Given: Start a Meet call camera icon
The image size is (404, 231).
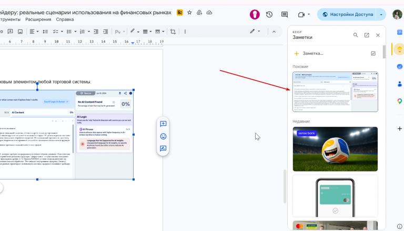Looking at the screenshot, I should tap(301, 15).
